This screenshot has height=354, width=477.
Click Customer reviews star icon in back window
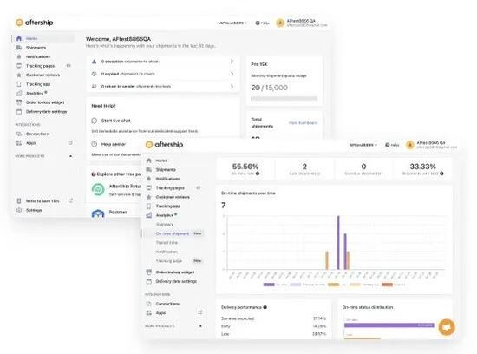coord(19,75)
